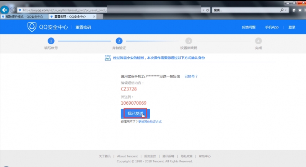The width and height of the screenshot is (306, 167).
Task: Click the 登录 link in header
Action: (x=292, y=27)
